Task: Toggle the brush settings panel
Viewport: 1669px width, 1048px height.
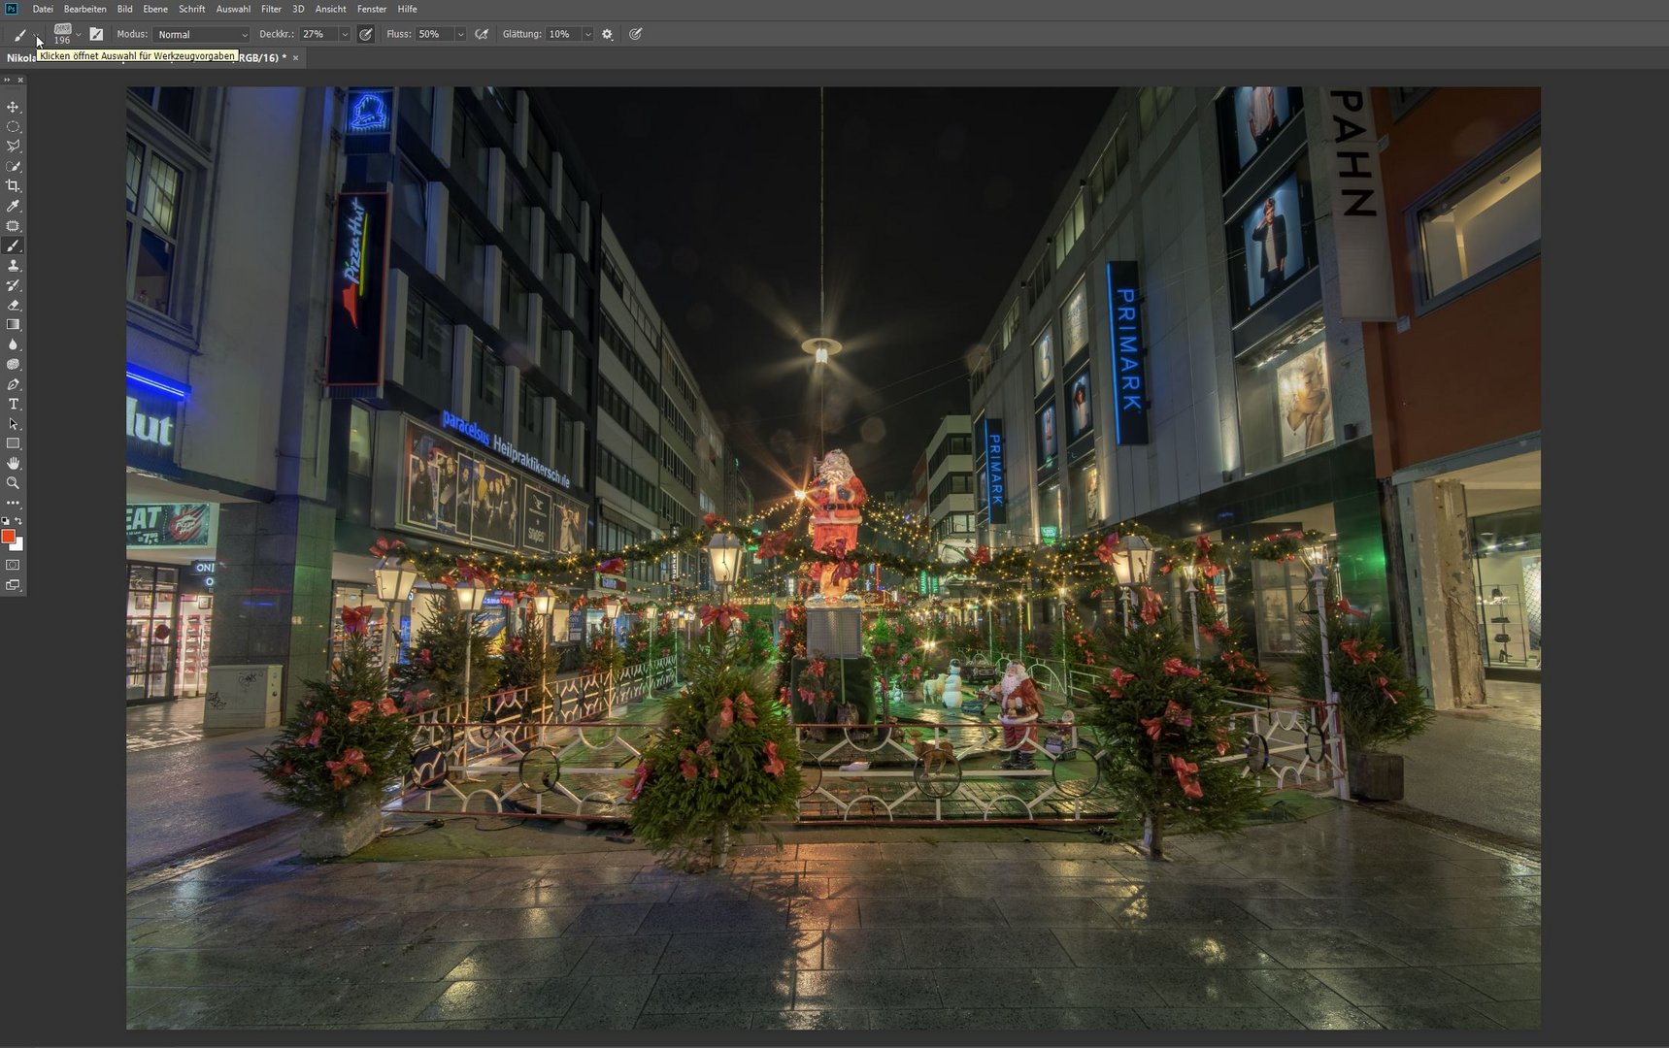Action: pyautogui.click(x=96, y=34)
